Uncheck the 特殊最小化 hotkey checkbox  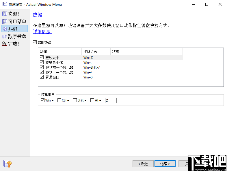pos(42,62)
